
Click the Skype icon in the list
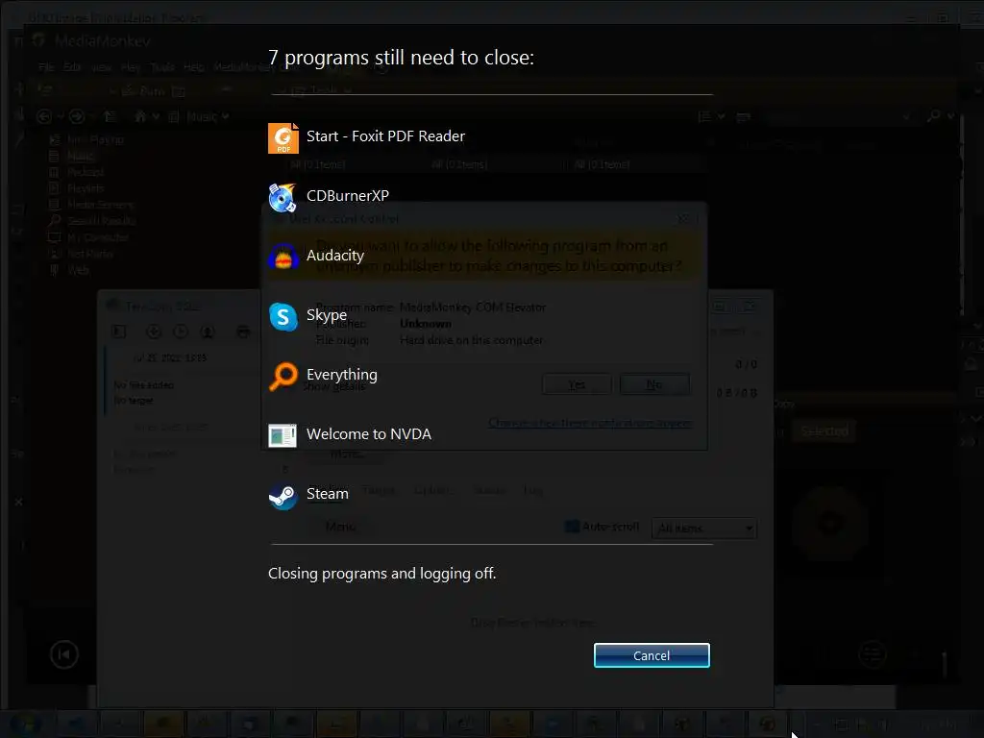pyautogui.click(x=283, y=317)
